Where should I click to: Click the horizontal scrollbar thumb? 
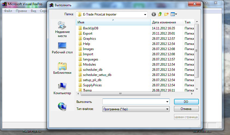[x=120, y=94]
